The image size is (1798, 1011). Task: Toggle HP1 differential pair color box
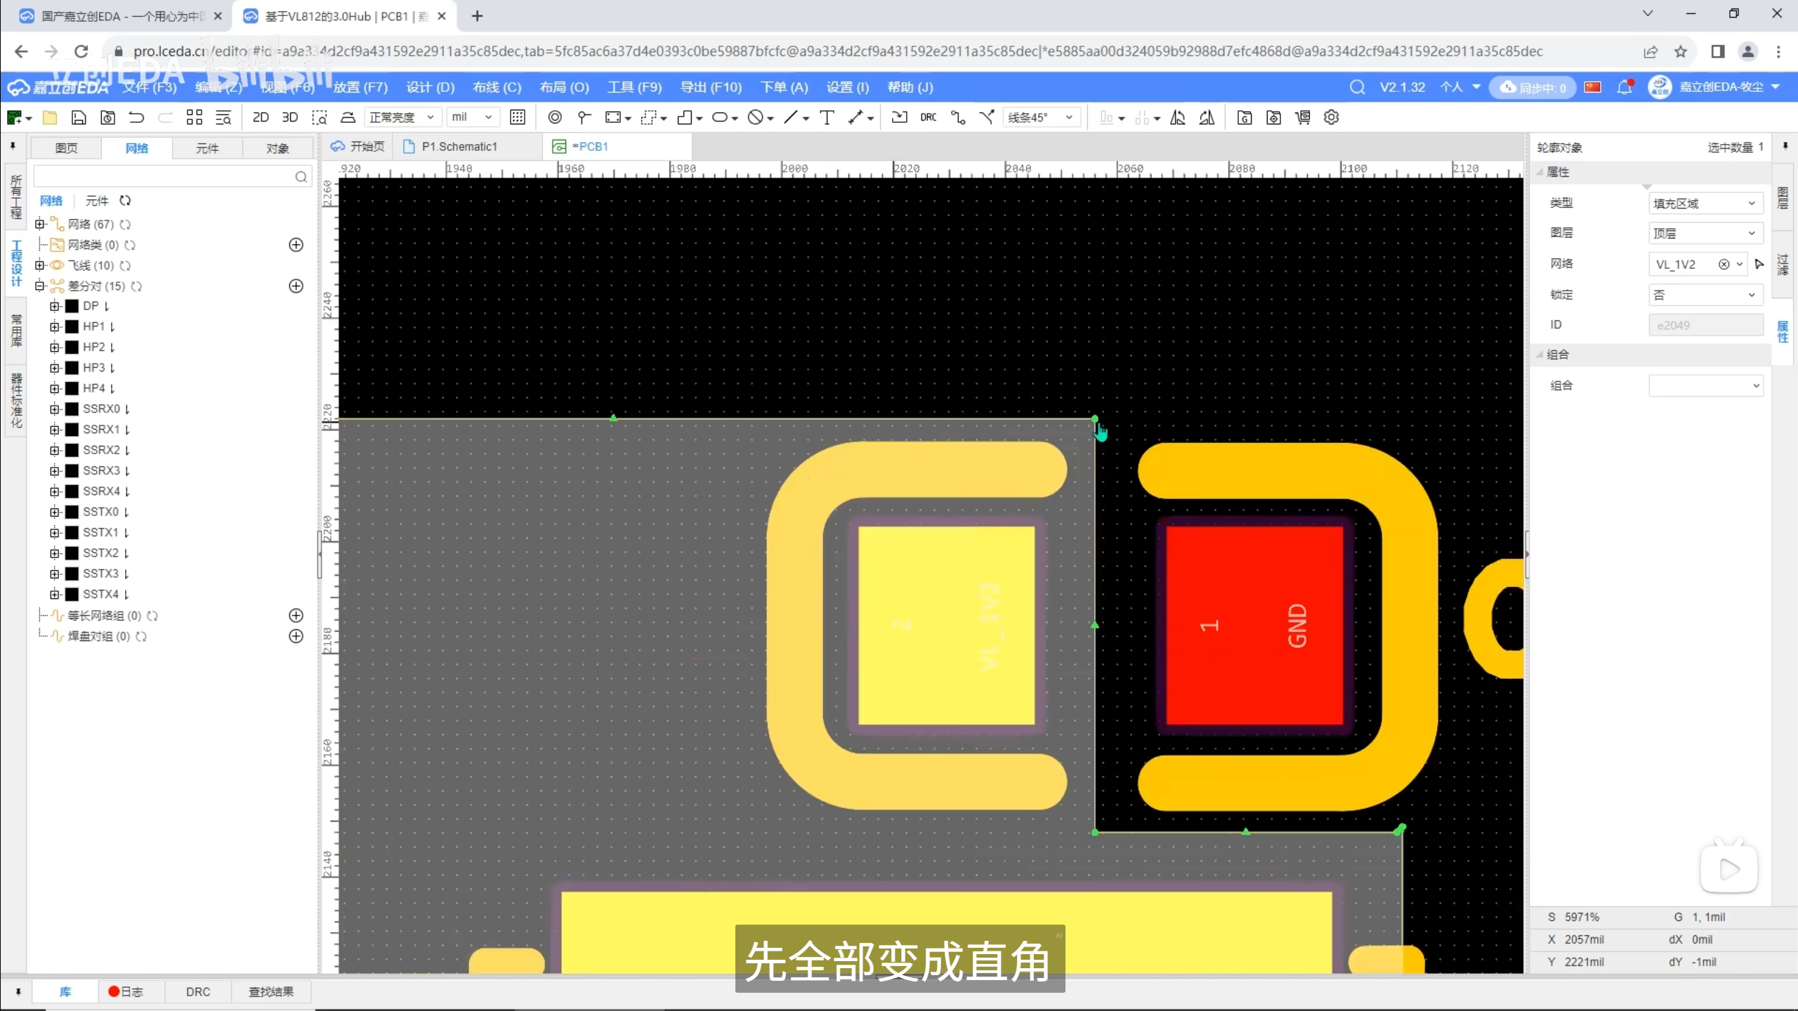pyautogui.click(x=72, y=326)
